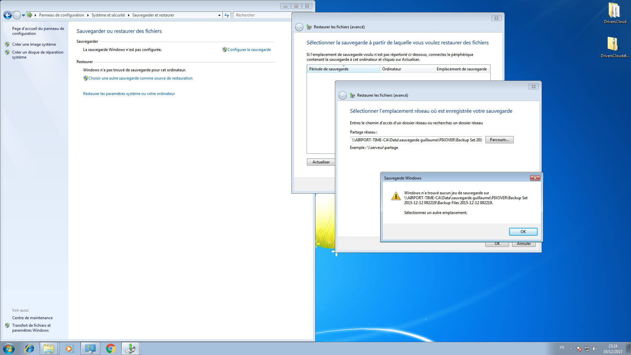Click the breadcrumb arrow after Système et sécurité

point(129,15)
